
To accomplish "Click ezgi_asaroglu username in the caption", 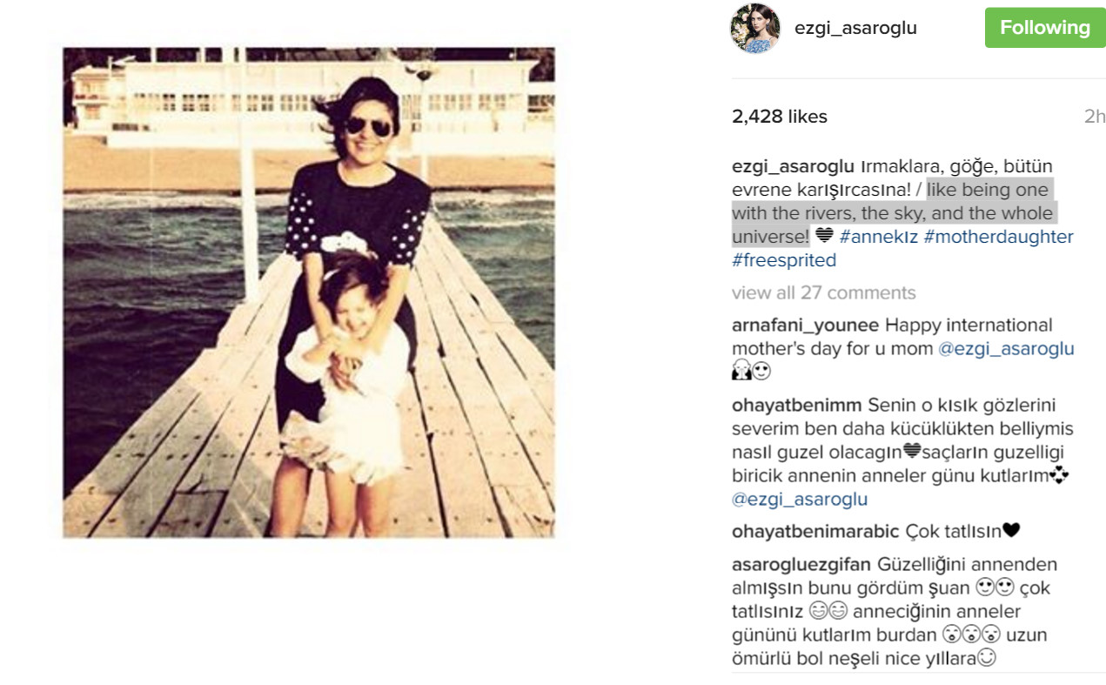I will (794, 166).
